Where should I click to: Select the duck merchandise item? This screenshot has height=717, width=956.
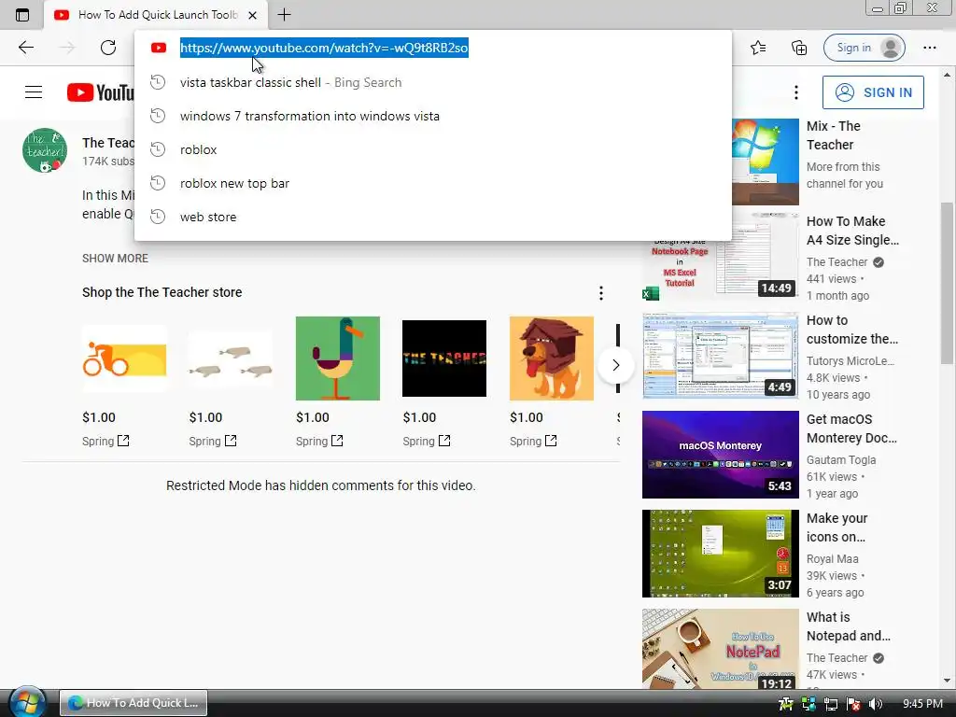coord(338,358)
